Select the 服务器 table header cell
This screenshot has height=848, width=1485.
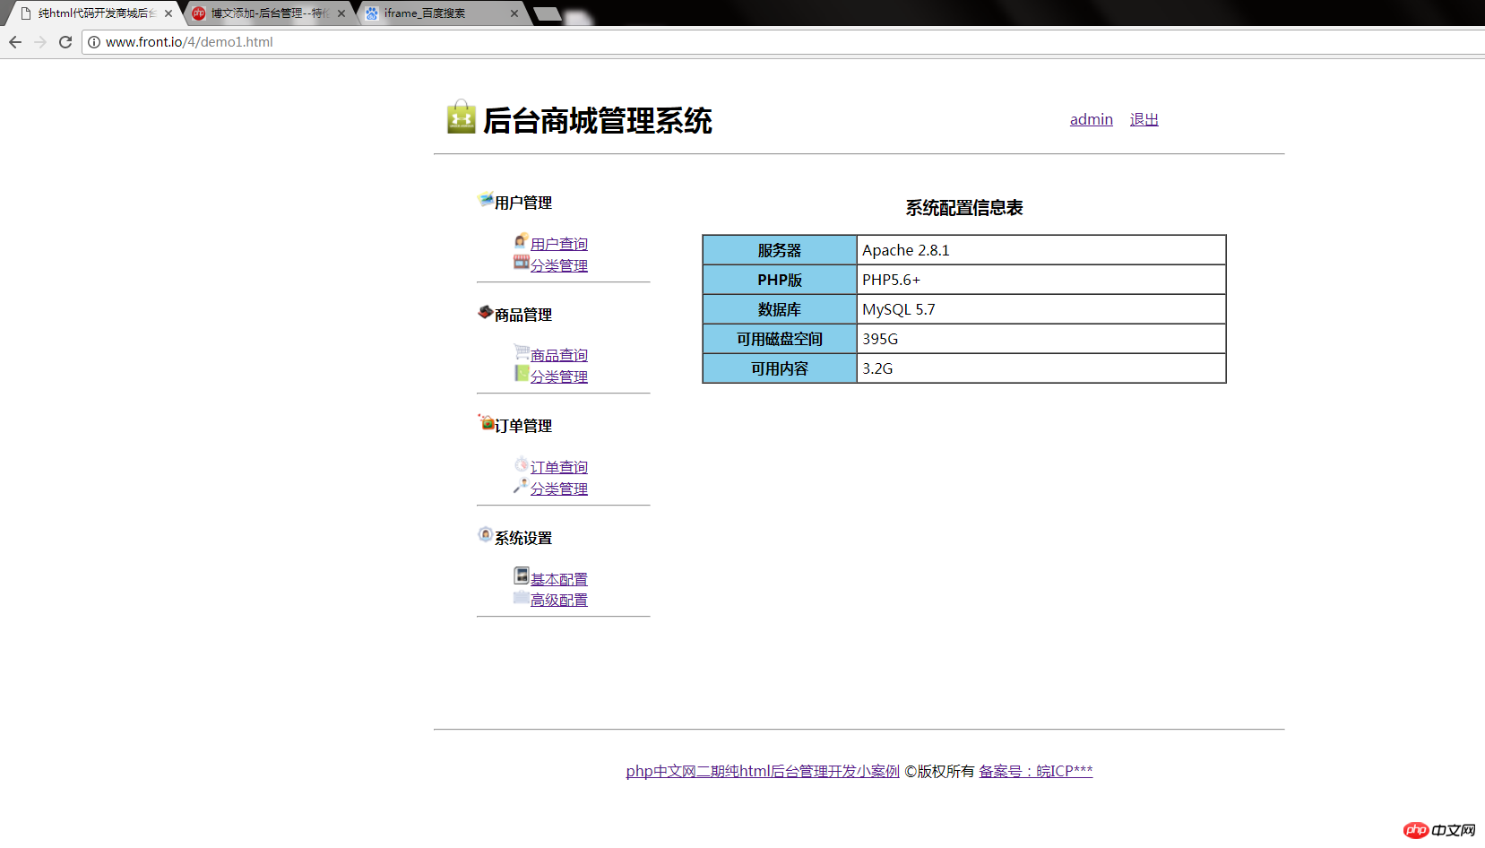pos(780,250)
